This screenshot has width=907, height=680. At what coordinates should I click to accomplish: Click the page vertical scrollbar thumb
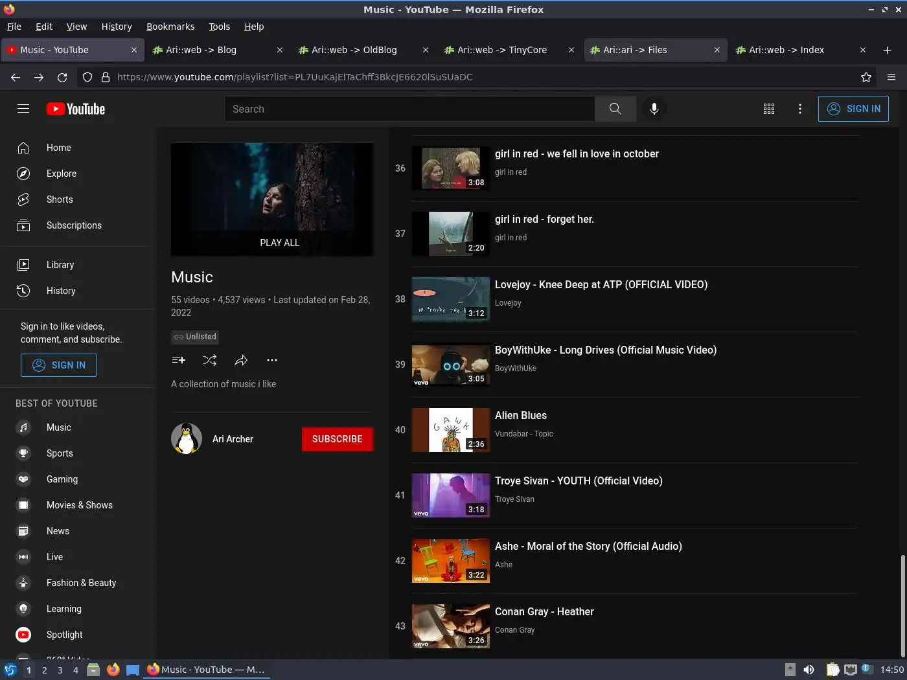pyautogui.click(x=902, y=605)
